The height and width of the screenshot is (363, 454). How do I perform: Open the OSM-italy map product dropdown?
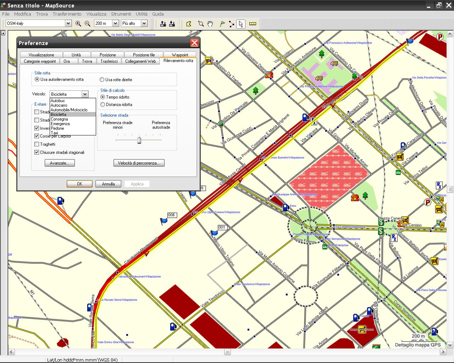point(68,23)
